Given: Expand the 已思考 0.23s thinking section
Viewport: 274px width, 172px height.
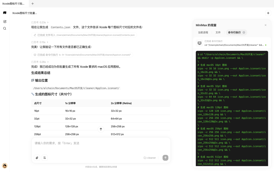Looking at the screenshot, I should (x=40, y=23).
